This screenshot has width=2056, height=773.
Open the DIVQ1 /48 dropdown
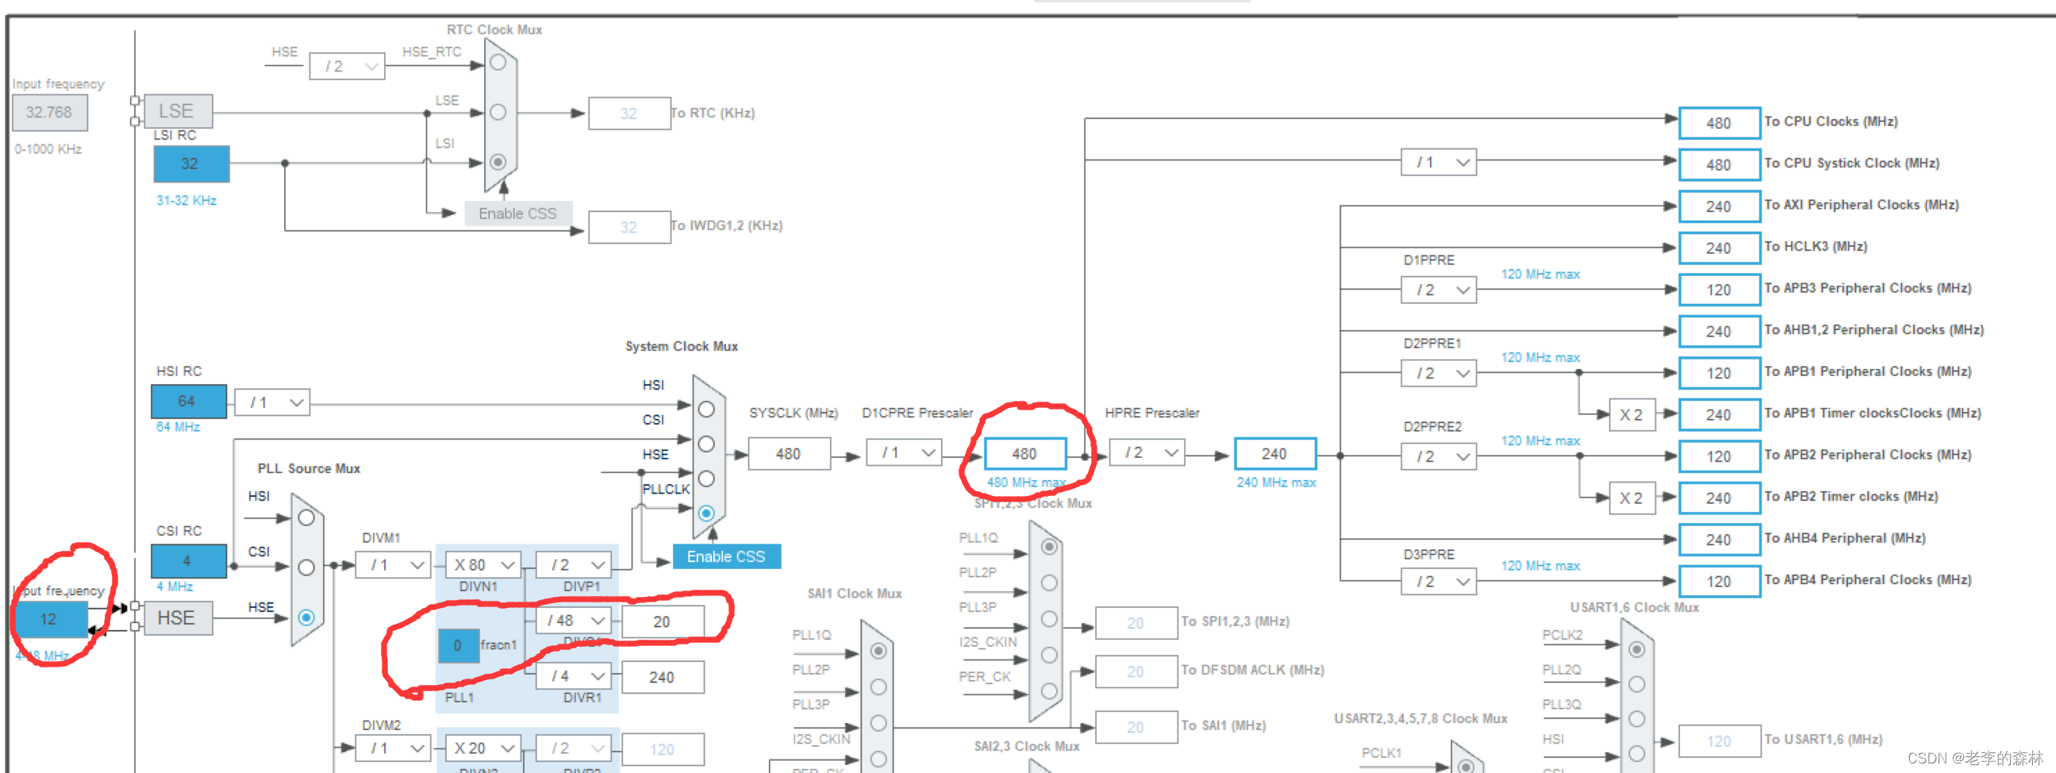573,621
